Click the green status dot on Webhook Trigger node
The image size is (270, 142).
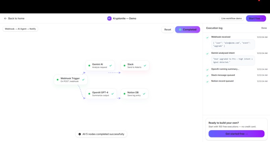tap(58, 80)
